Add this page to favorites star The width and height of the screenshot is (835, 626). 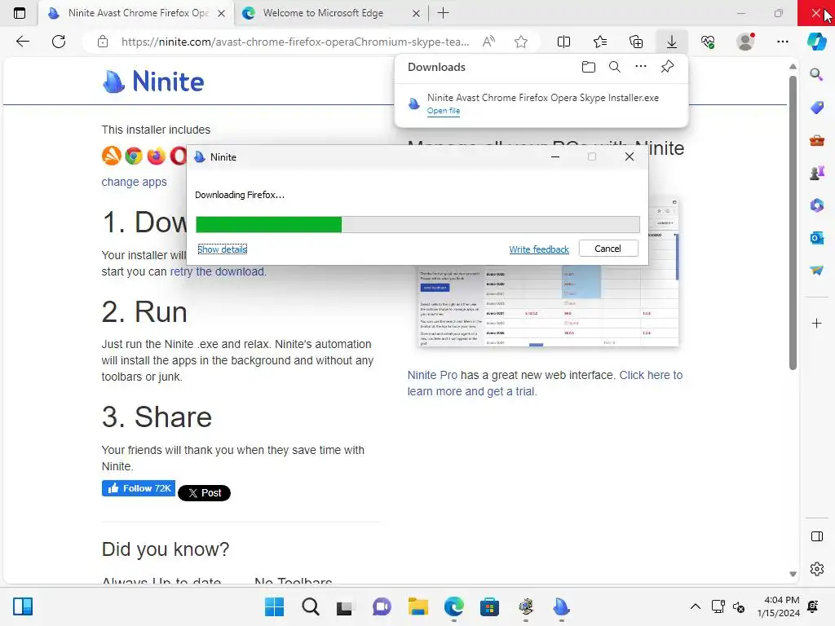click(521, 42)
